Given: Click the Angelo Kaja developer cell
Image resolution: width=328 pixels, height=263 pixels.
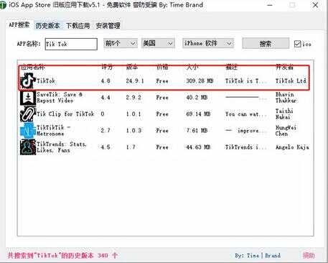Looking at the screenshot, I should [292, 147].
